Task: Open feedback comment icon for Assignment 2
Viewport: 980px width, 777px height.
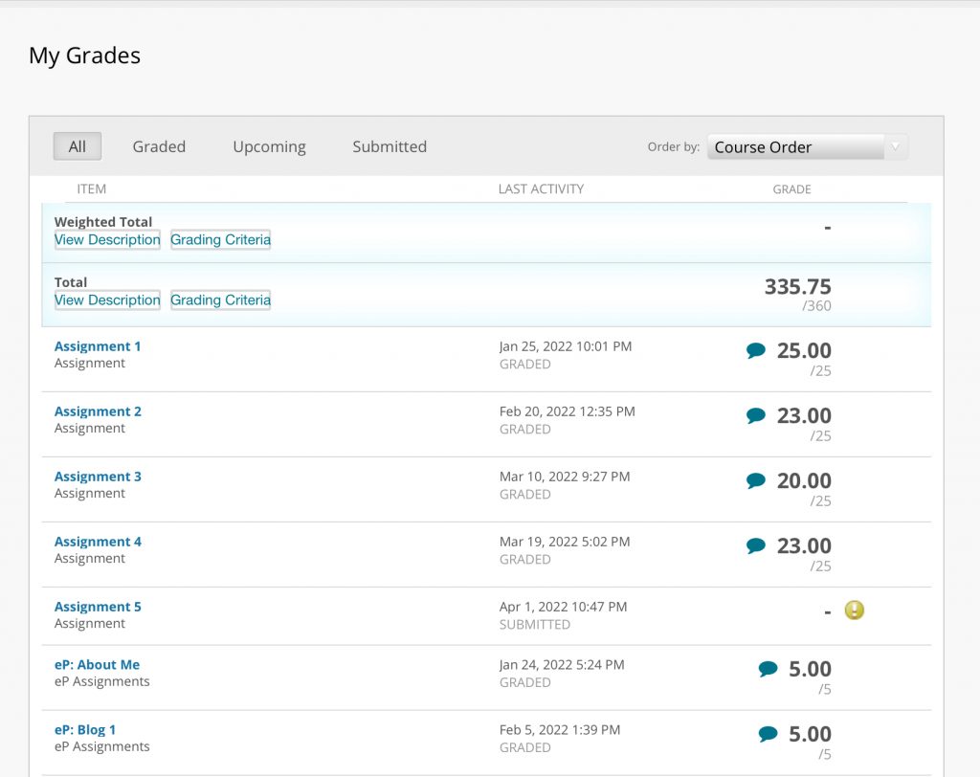Action: pyautogui.click(x=756, y=416)
